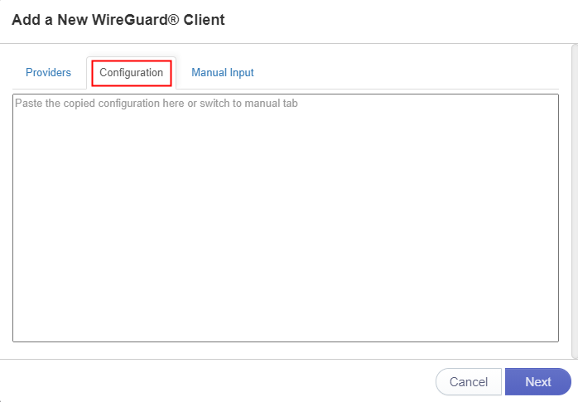
Task: Click the dialog title 'Add a New WireGuard® Client'
Action: (x=118, y=20)
